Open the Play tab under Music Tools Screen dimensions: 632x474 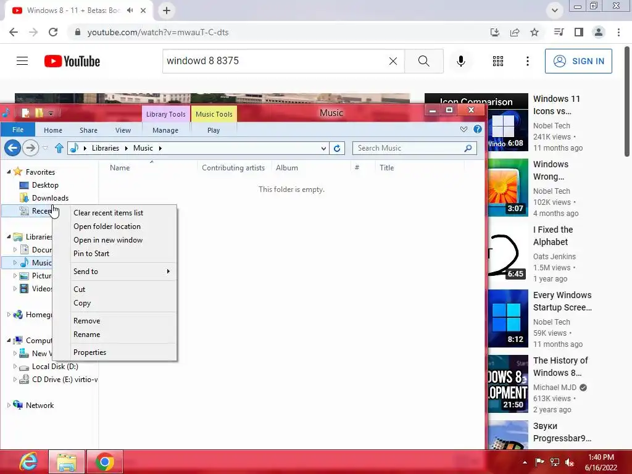(214, 130)
